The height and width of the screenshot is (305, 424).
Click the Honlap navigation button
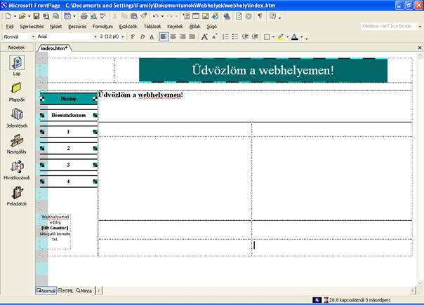click(x=68, y=99)
